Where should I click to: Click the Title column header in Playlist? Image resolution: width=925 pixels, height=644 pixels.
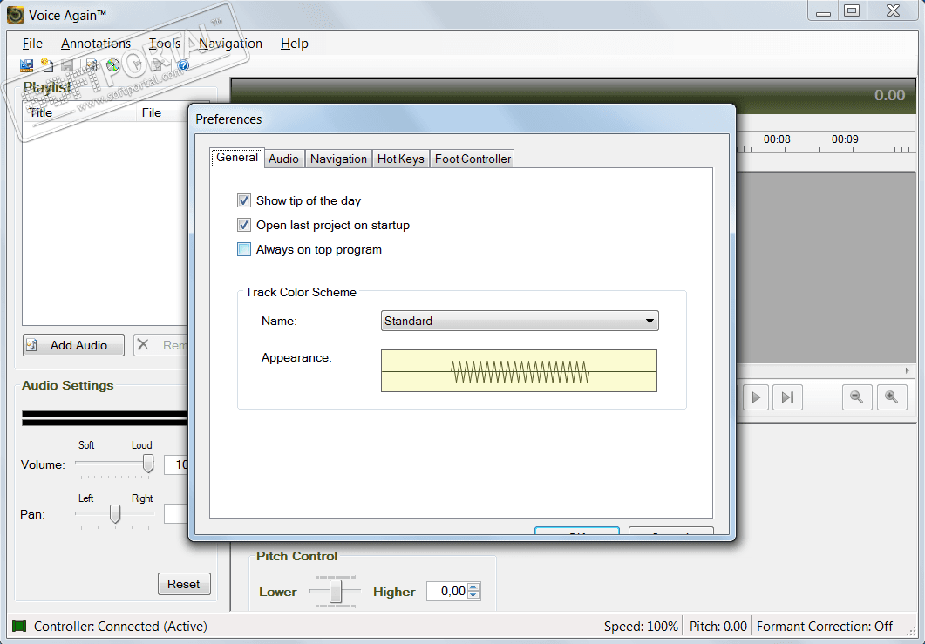79,112
